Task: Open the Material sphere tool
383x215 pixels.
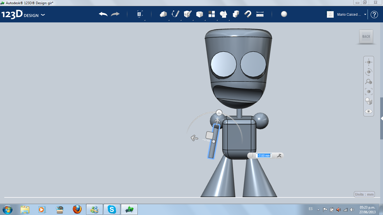Action: click(284, 14)
